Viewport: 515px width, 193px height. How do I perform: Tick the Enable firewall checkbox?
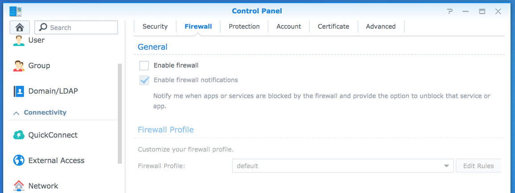pyautogui.click(x=144, y=66)
